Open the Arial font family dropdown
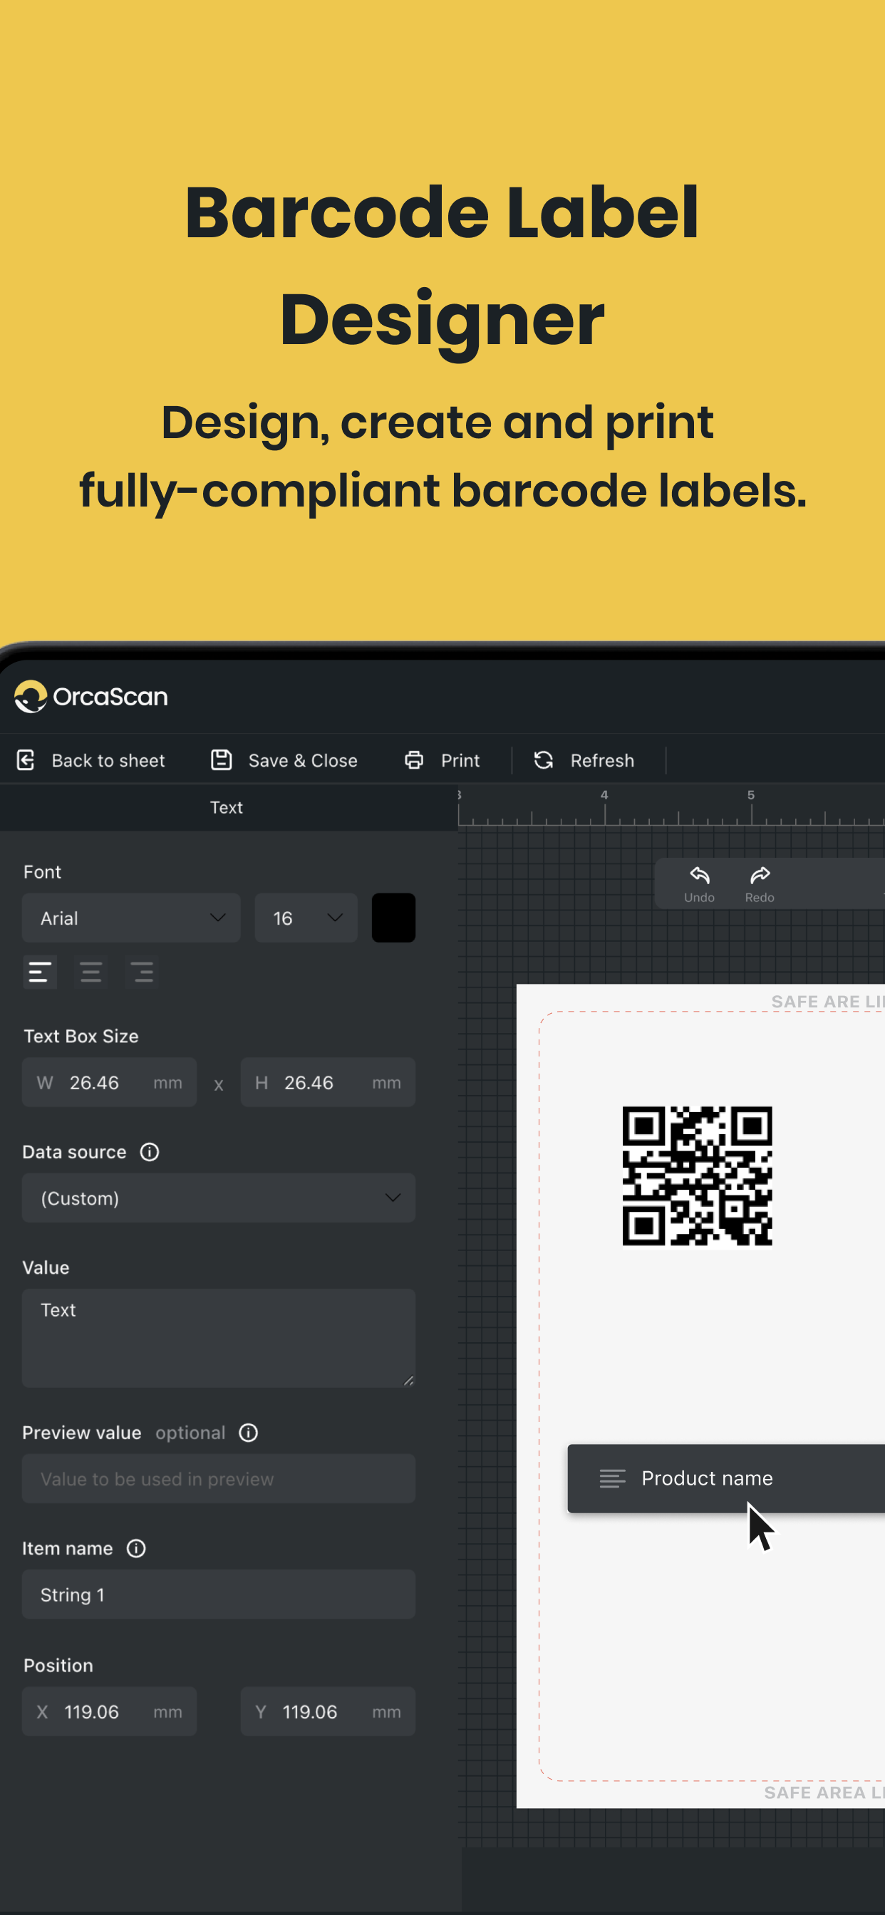Viewport: 885px width, 1915px height. tap(131, 918)
